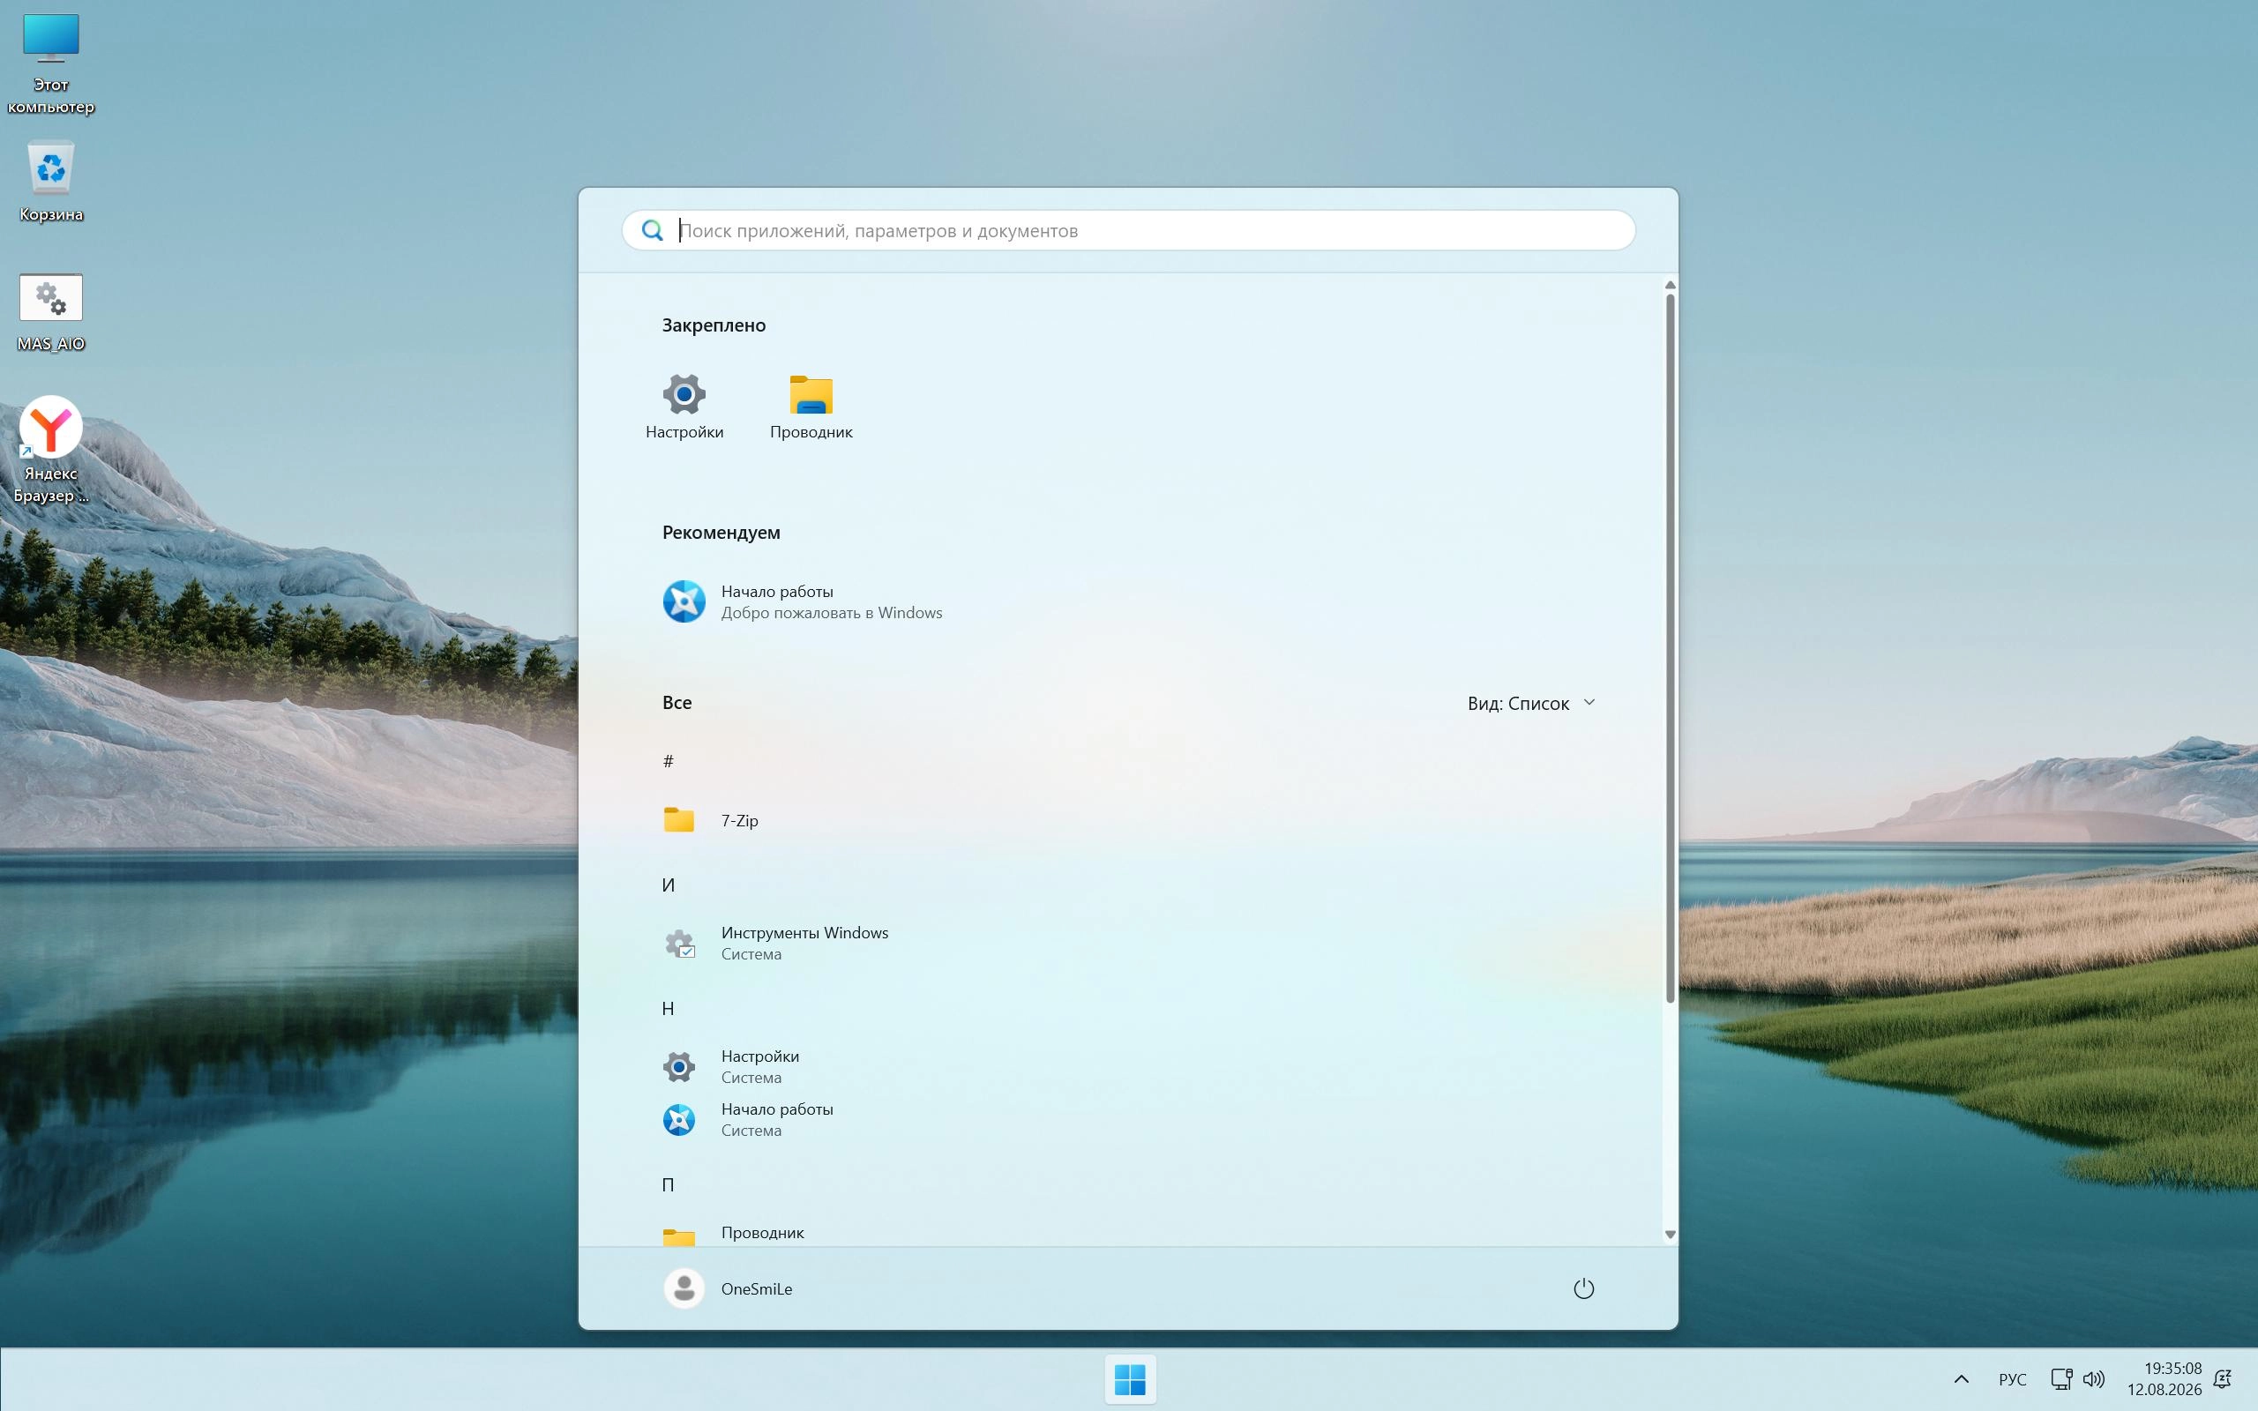Viewport: 2258px width, 1411px height.
Task: Click the Windows Start button on taskbar
Action: [1130, 1379]
